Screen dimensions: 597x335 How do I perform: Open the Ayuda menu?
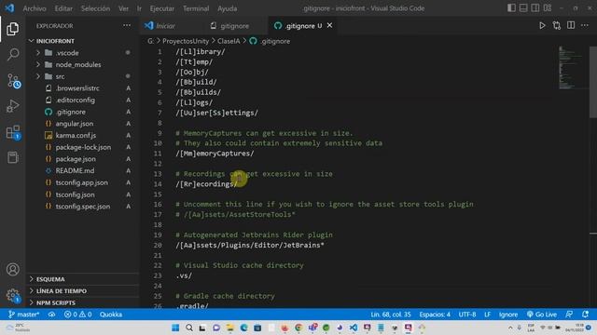(228, 8)
